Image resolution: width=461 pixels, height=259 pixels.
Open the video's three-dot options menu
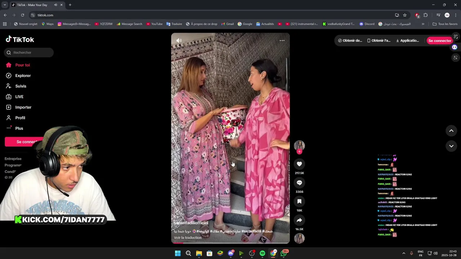coord(282,40)
